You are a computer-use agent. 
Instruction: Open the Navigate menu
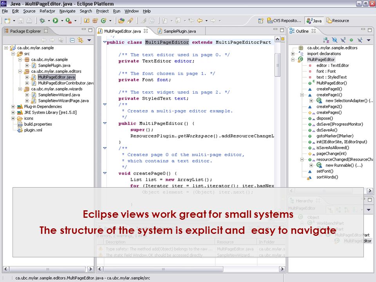pyautogui.click(x=67, y=11)
